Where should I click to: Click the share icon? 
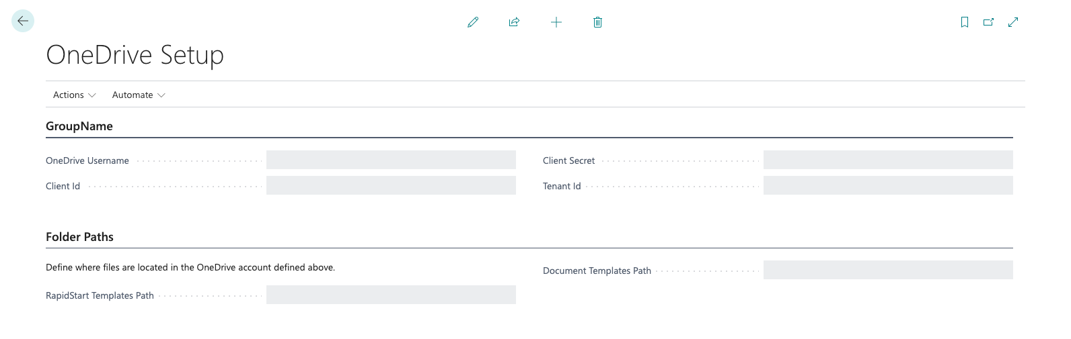point(515,22)
